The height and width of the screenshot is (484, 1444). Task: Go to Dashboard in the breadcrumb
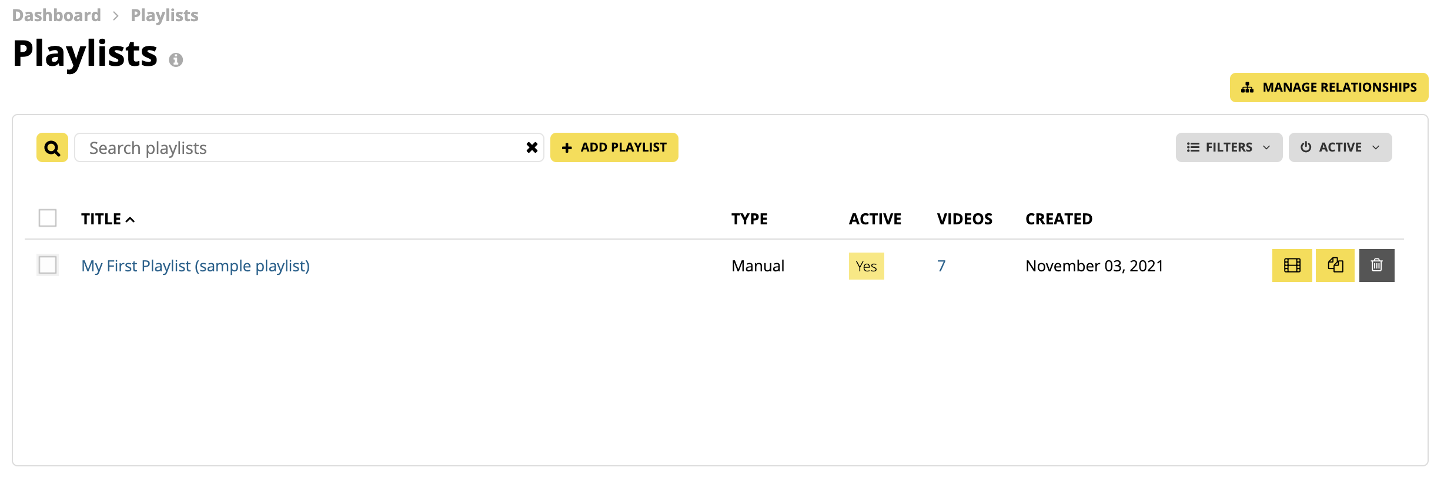pos(56,15)
